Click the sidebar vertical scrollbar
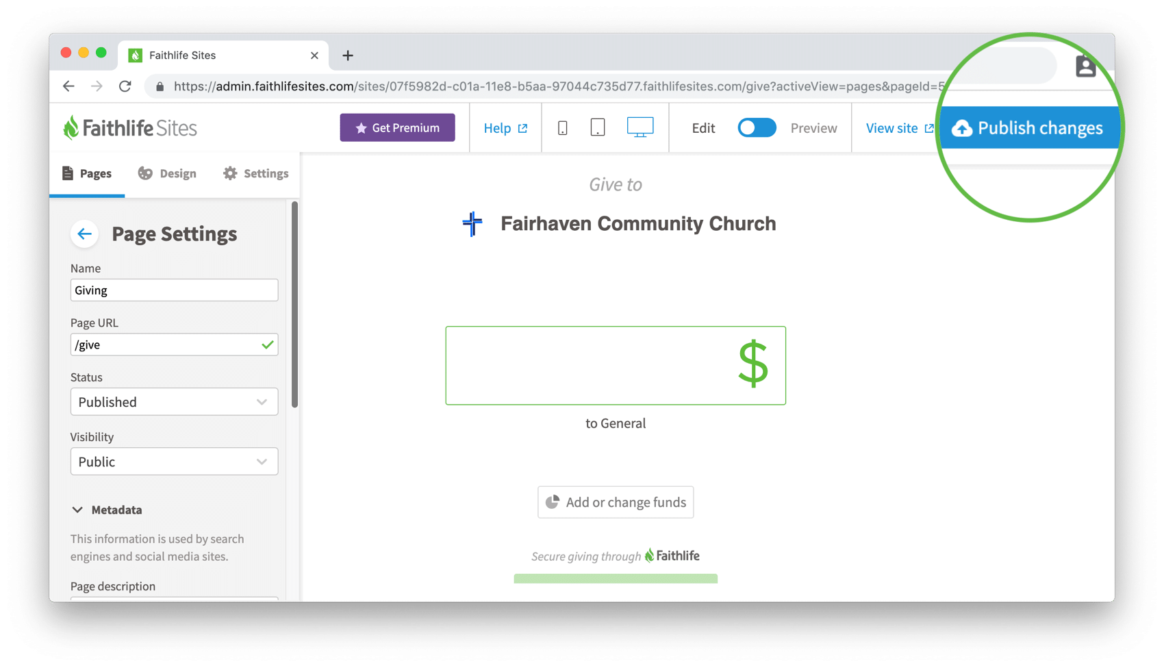1164x667 pixels. coord(295,305)
